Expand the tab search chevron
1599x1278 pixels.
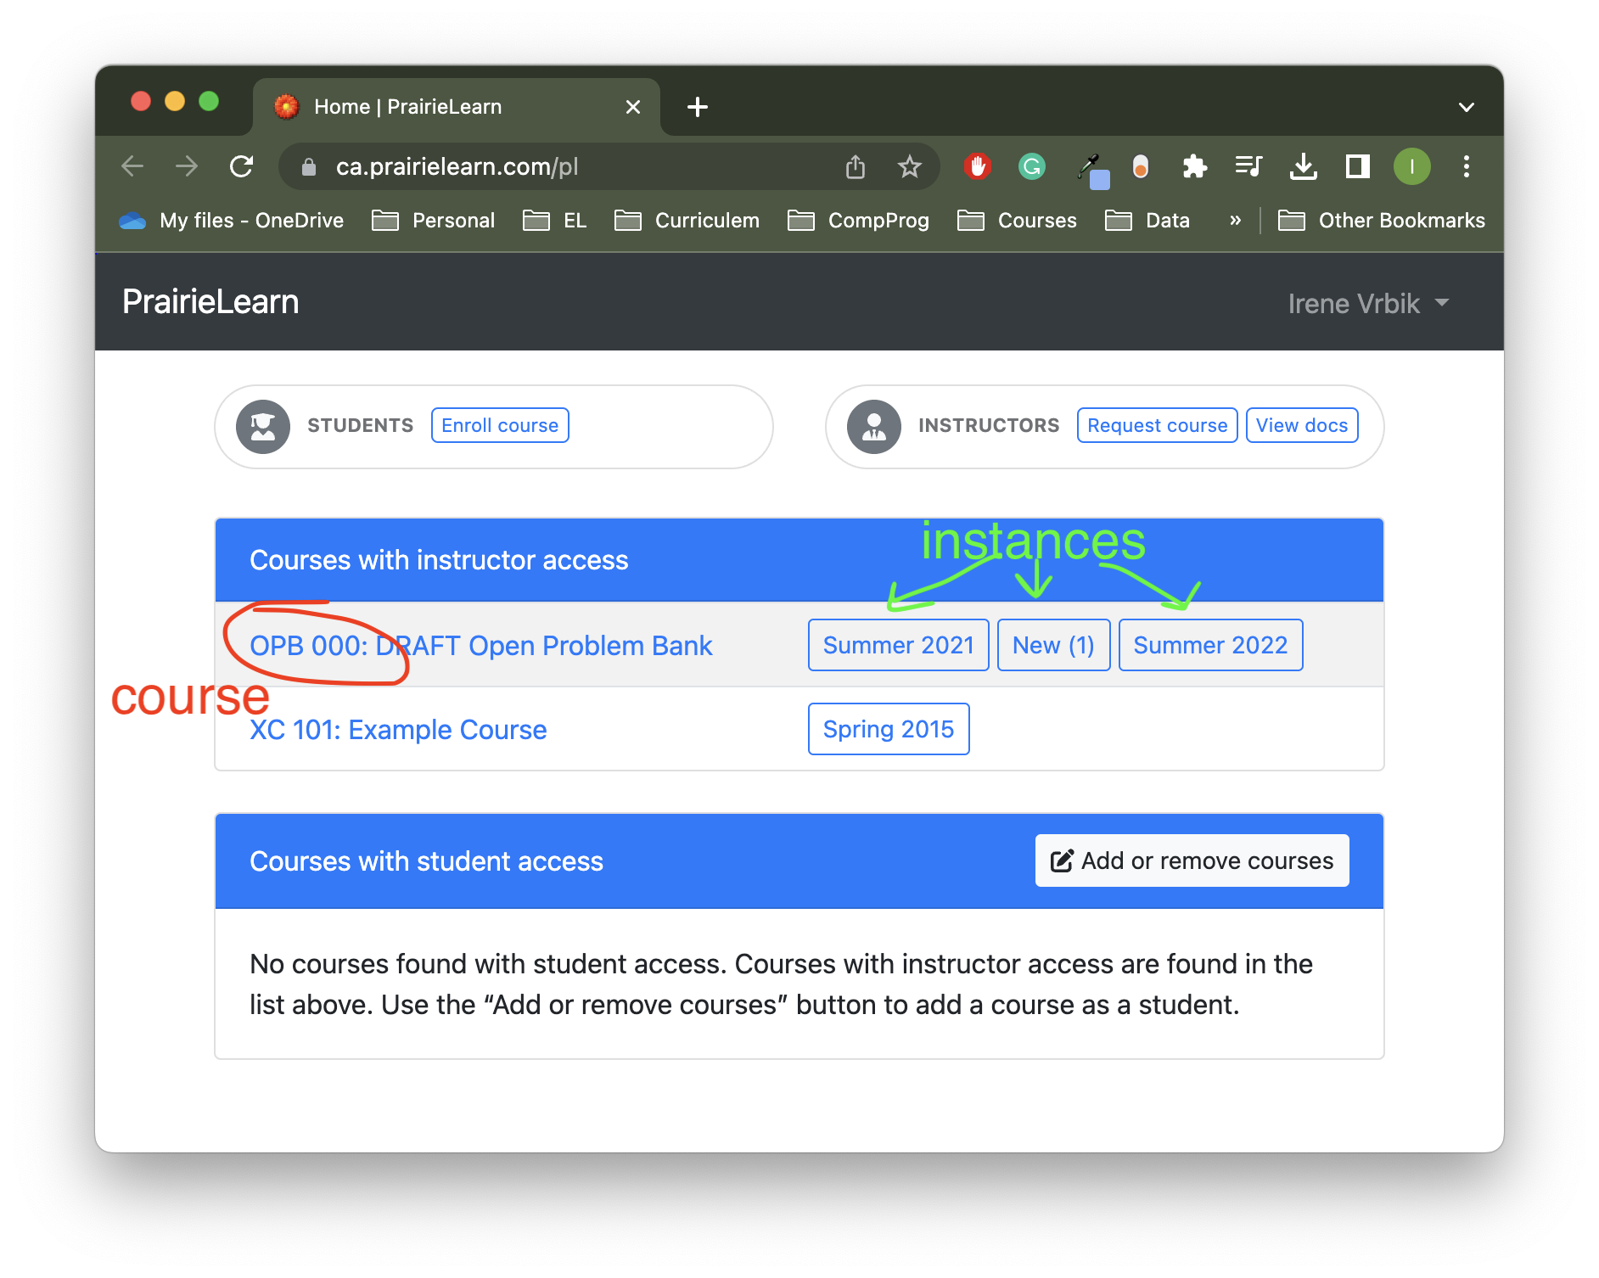tap(1467, 107)
